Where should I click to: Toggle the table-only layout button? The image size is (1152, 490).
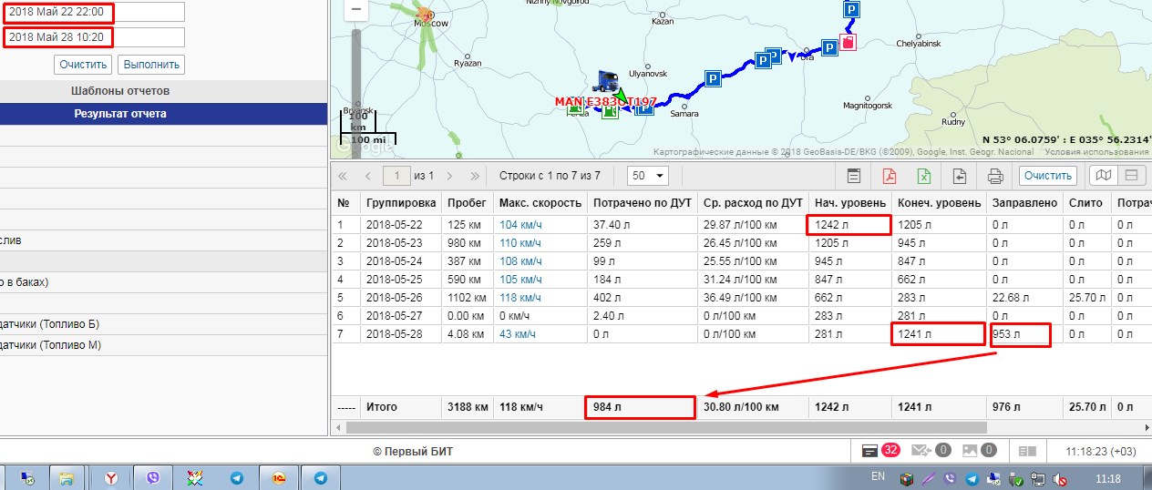(x=1131, y=176)
